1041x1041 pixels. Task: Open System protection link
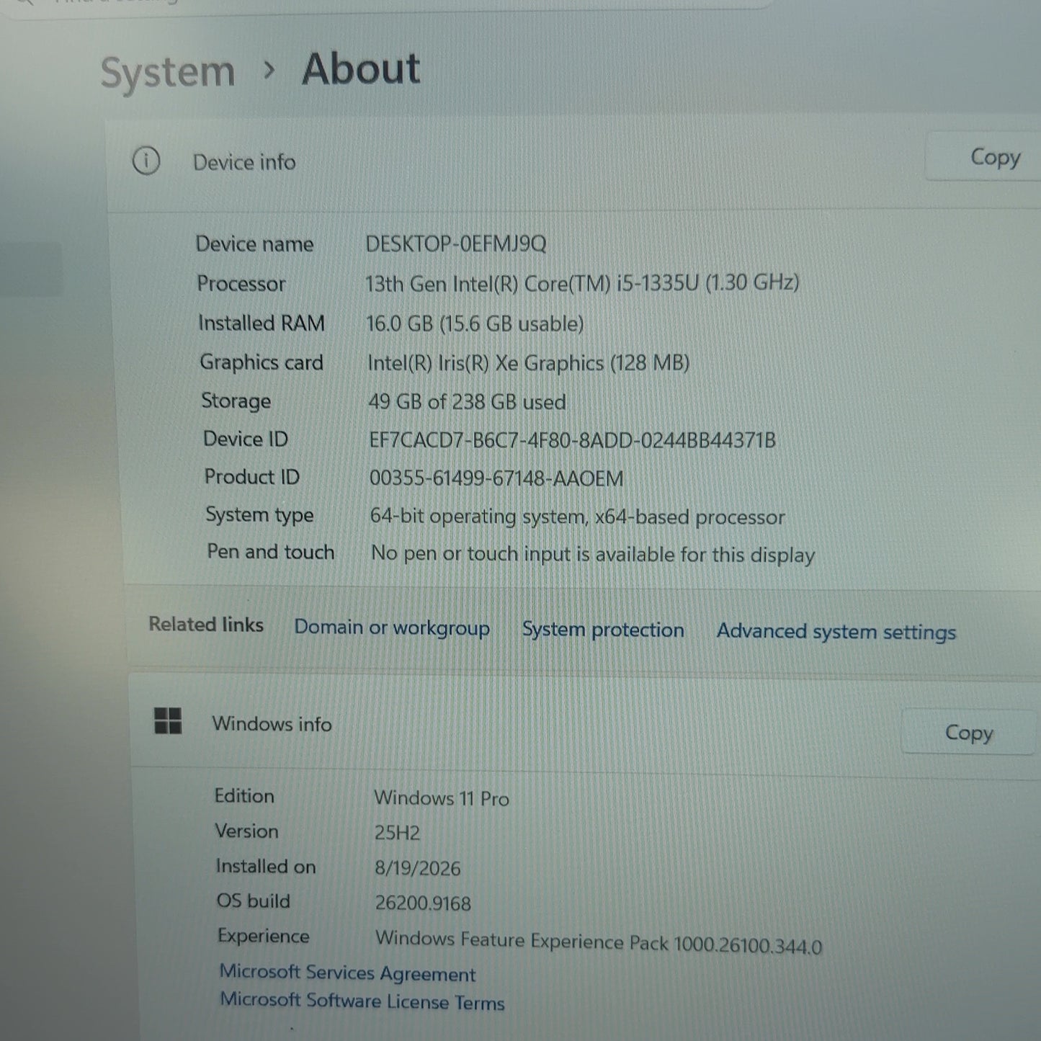tap(603, 630)
